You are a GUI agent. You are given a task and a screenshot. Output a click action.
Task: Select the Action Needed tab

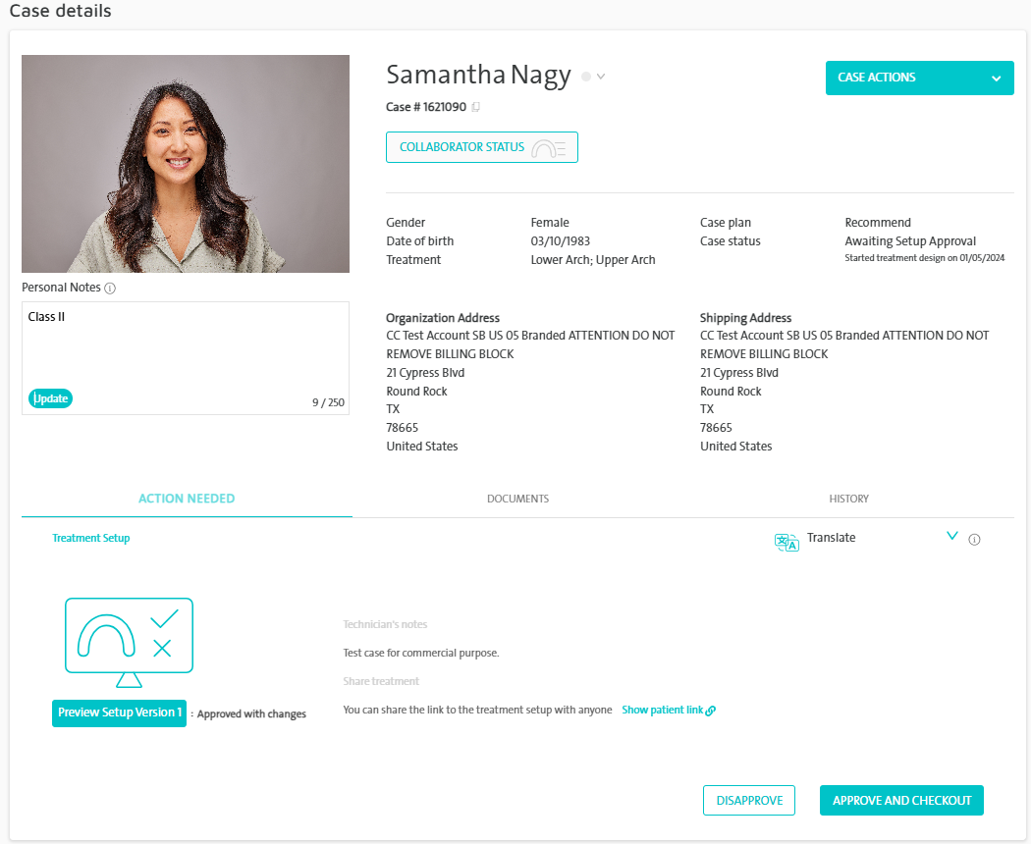click(187, 499)
